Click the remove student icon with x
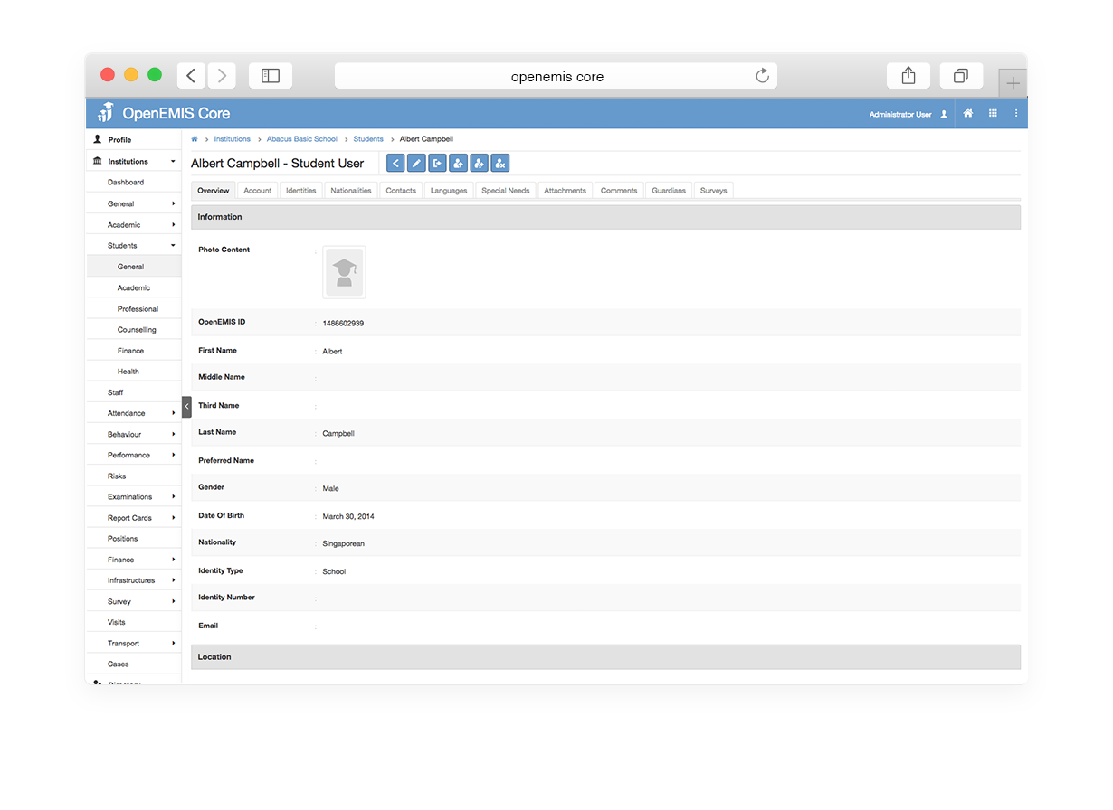This screenshot has width=1113, height=810. click(x=500, y=163)
